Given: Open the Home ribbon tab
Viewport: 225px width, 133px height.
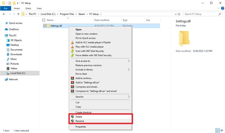Looking at the screenshot, I should coord(17,8).
